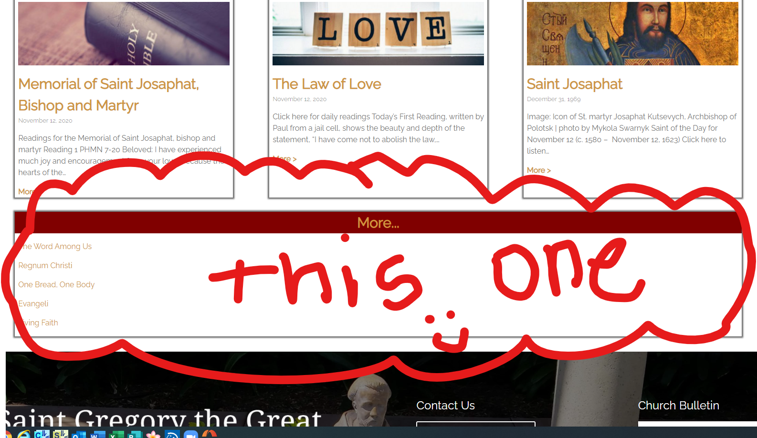Open 'Saint Josaphat' article heading
757x438 pixels.
coord(574,84)
